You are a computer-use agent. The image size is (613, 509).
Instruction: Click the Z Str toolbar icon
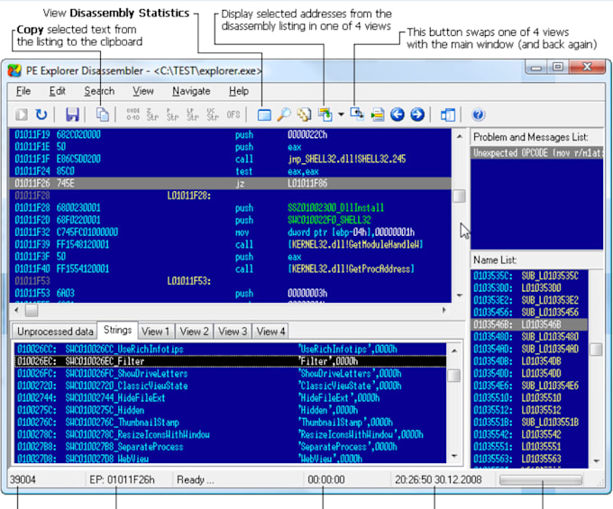coord(152,114)
